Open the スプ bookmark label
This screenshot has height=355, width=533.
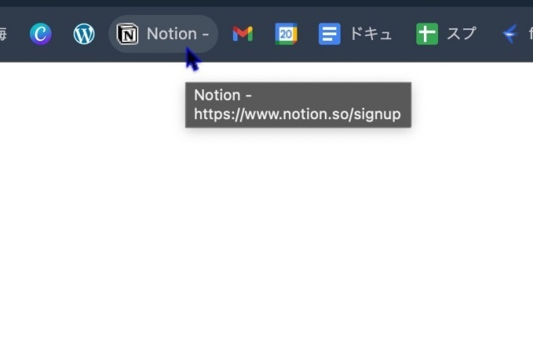pos(461,33)
